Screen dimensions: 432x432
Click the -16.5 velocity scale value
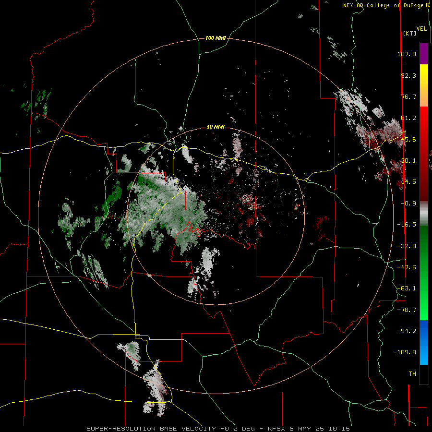click(x=407, y=225)
